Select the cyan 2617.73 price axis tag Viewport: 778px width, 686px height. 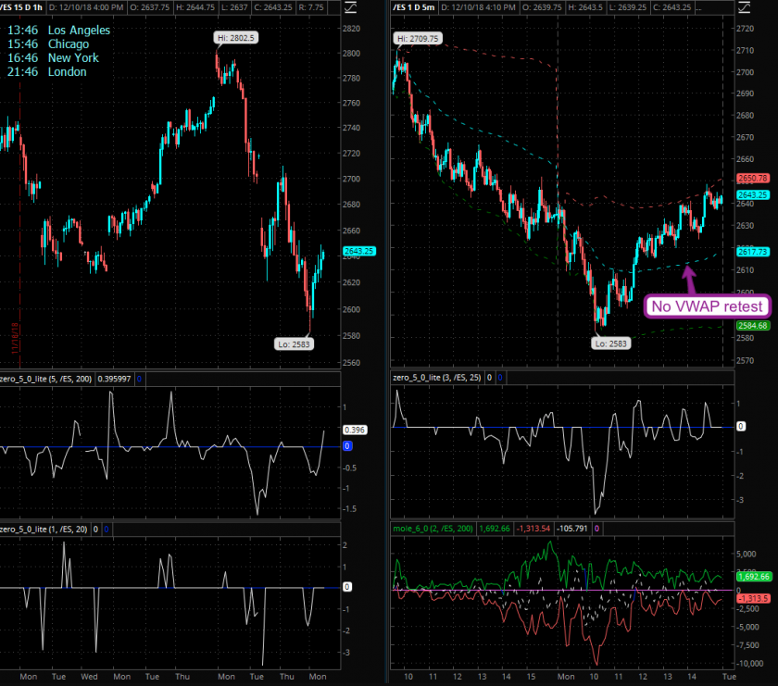point(751,252)
